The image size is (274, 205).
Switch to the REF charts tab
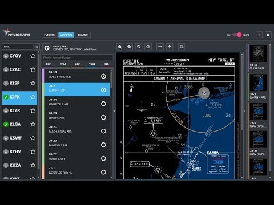click(x=49, y=64)
